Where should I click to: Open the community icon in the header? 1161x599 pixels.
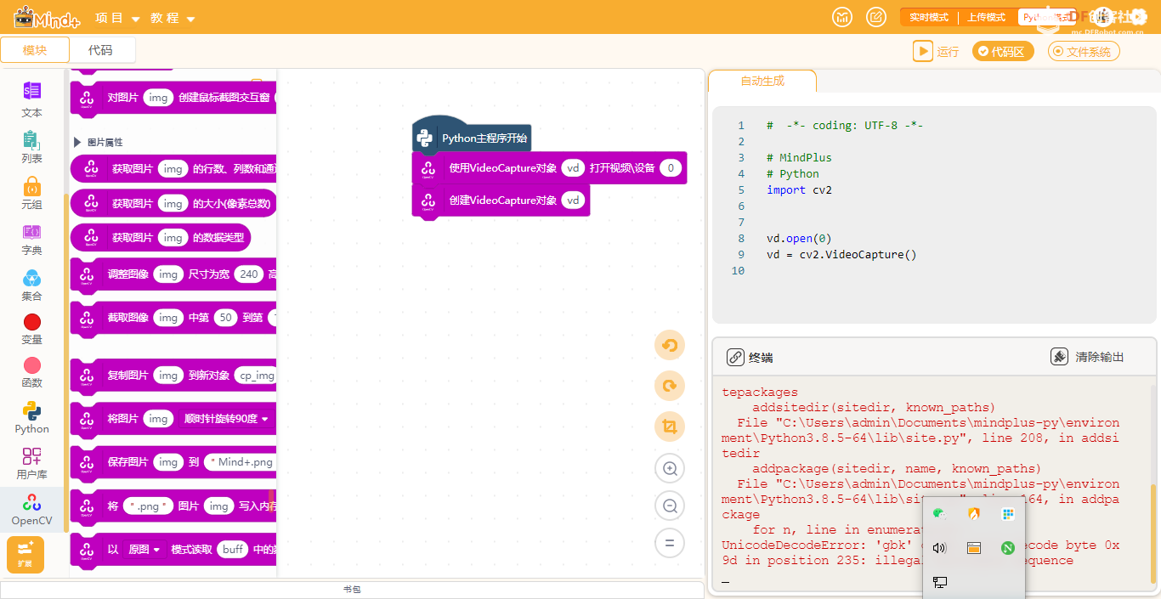(842, 17)
